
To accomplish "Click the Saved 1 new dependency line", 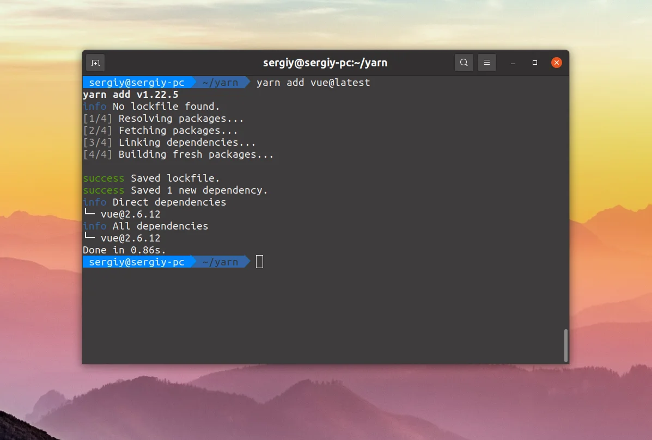I will (x=175, y=190).
